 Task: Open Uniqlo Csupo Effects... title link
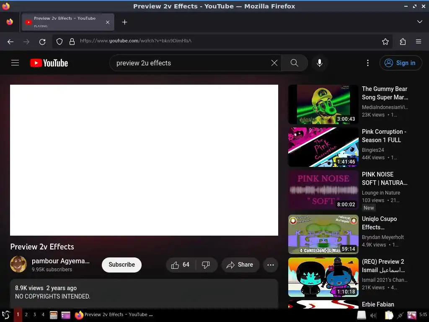tap(379, 223)
